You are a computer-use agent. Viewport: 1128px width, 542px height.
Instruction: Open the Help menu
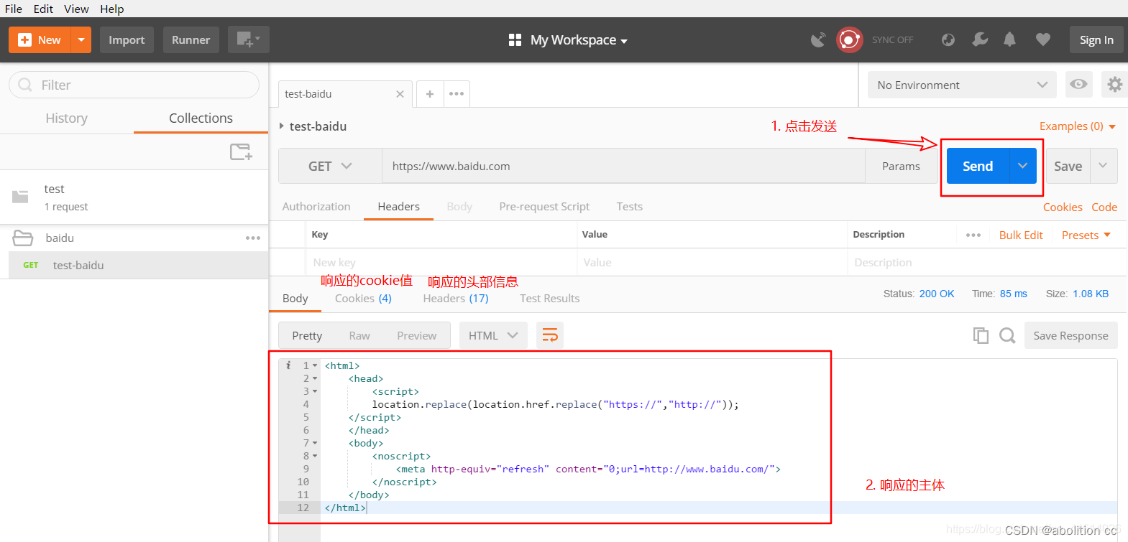pyautogui.click(x=111, y=9)
